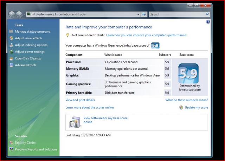Open the recent pages dropdown beside Forward button
Screen dimensions: 225x161
[24, 14]
